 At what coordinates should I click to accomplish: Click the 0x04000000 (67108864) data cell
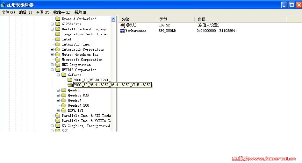(217, 31)
